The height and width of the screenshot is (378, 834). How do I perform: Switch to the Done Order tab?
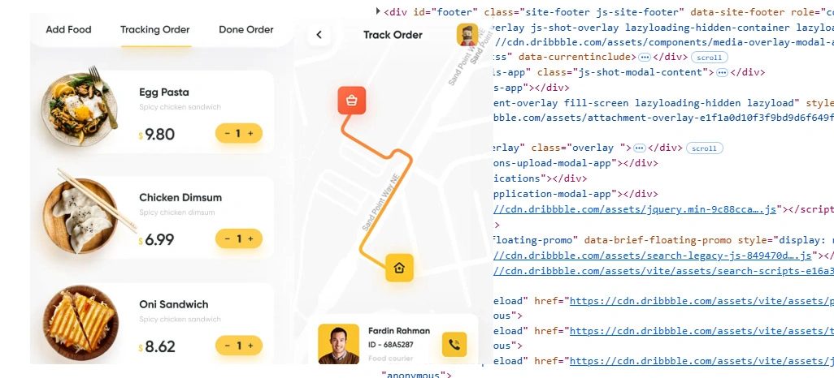245,30
